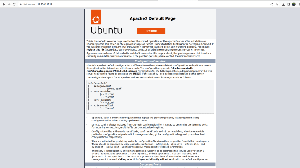Image resolution: width=300 pixels, height=168 pixels.
Task: Open the manual link
Action: (x=137, y=73)
